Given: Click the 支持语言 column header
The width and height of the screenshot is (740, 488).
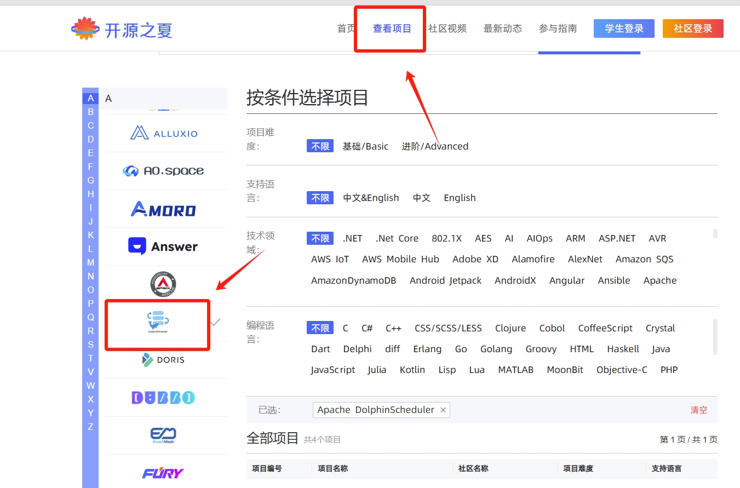Looking at the screenshot, I should (667, 469).
